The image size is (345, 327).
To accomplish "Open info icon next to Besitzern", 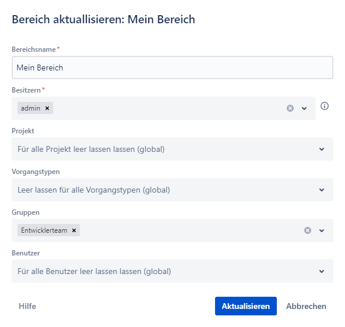I will [325, 106].
